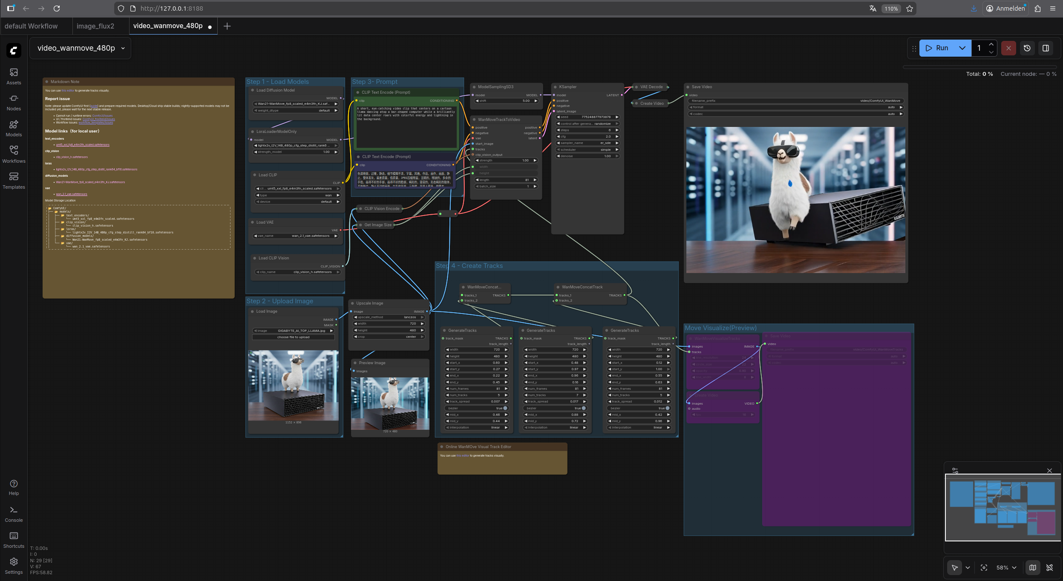Screen dimensions: 1063x581
Task: Open the Console panel
Action: click(x=14, y=514)
